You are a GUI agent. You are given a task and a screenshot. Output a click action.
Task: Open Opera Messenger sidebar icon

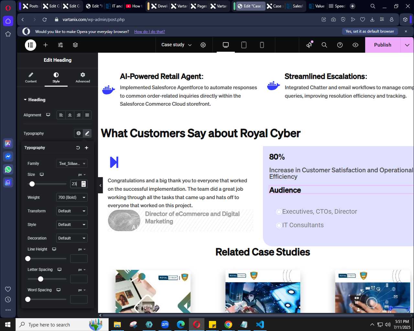(8, 156)
